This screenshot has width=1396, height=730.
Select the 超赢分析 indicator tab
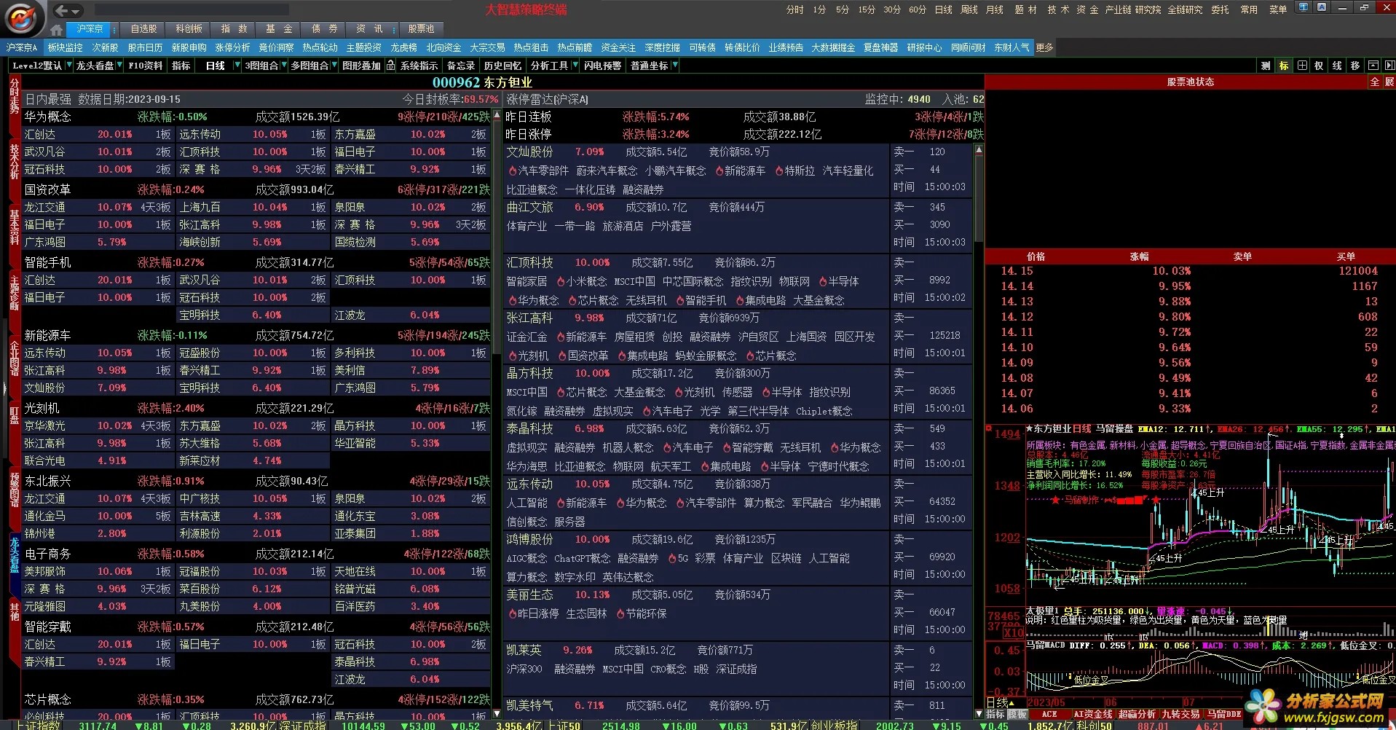click(x=1137, y=714)
